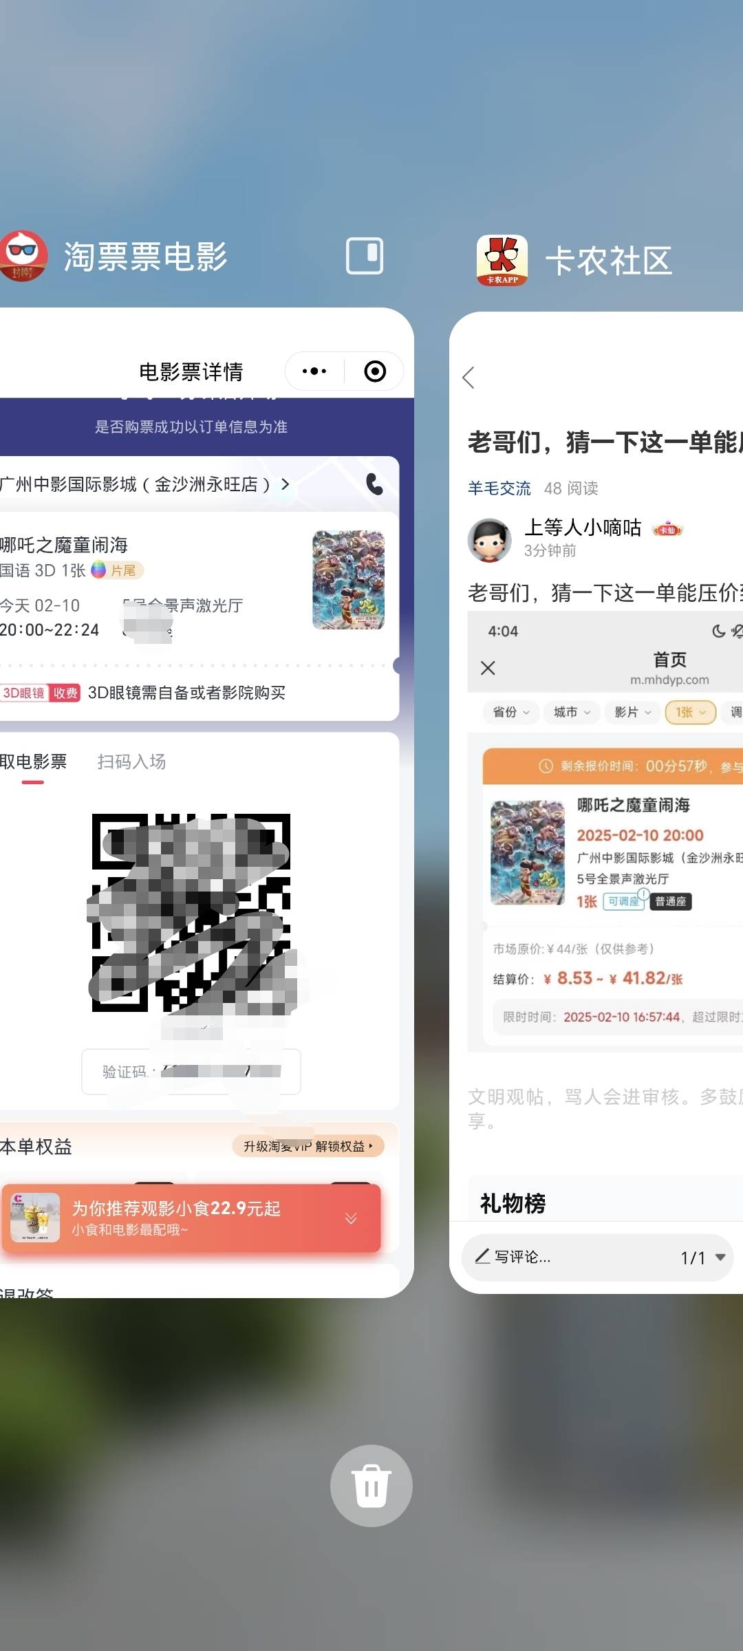Tap the 淘票票电影 app icon
743x1651 pixels.
coord(23,256)
